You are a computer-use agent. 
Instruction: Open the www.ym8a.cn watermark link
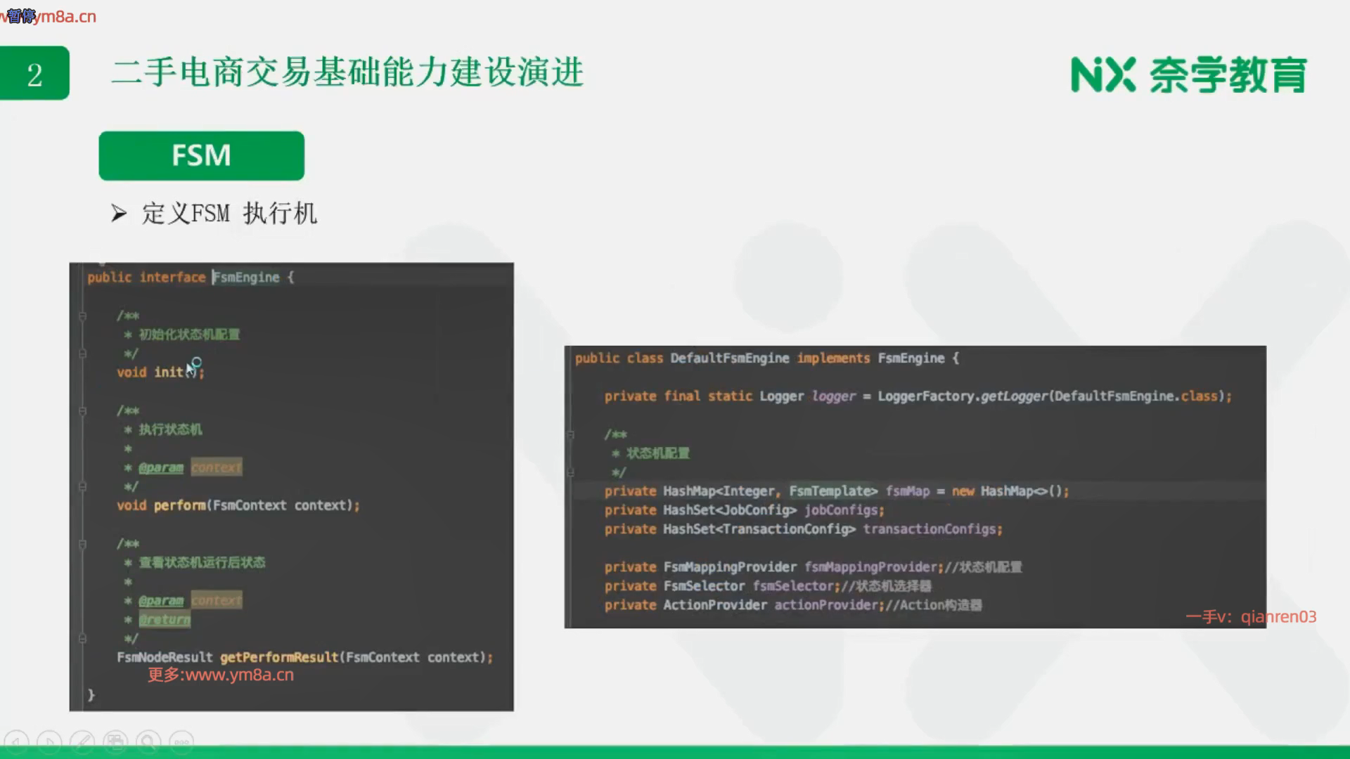coord(239,675)
